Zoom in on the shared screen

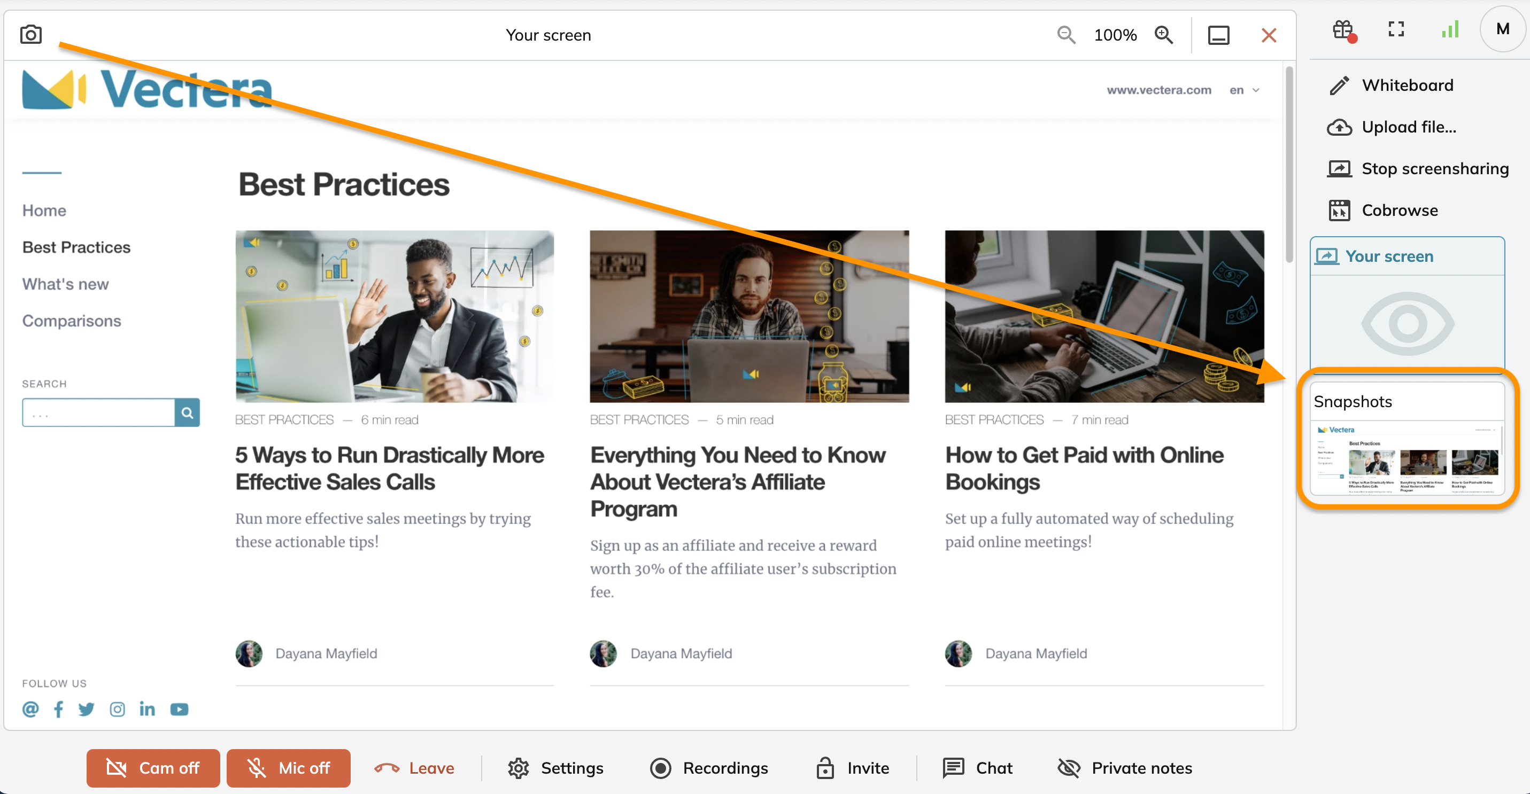point(1163,35)
